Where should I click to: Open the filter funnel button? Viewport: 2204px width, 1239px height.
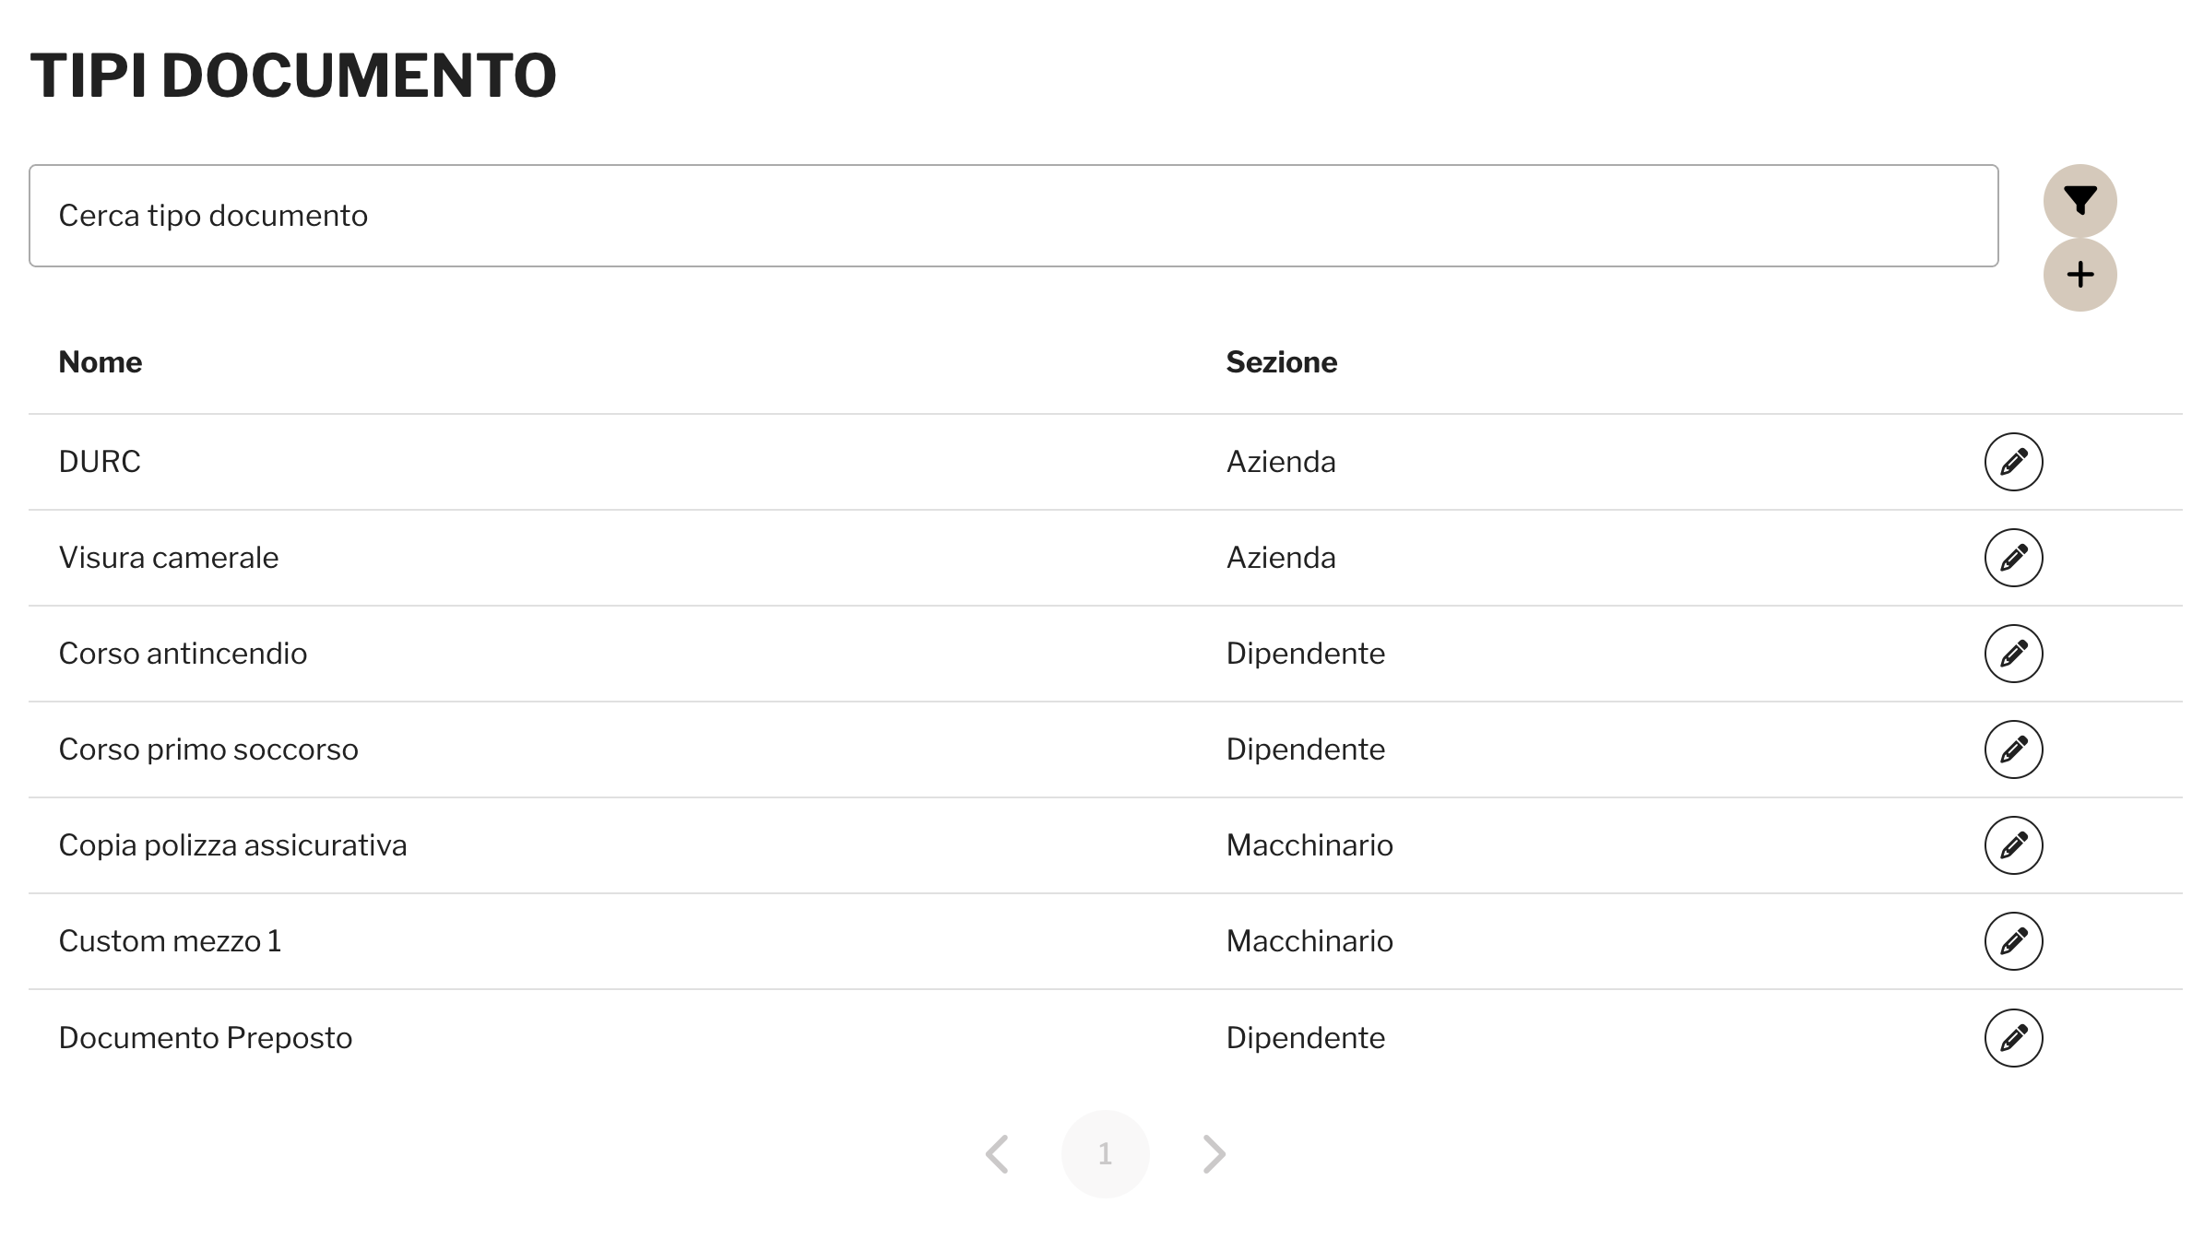point(2080,201)
